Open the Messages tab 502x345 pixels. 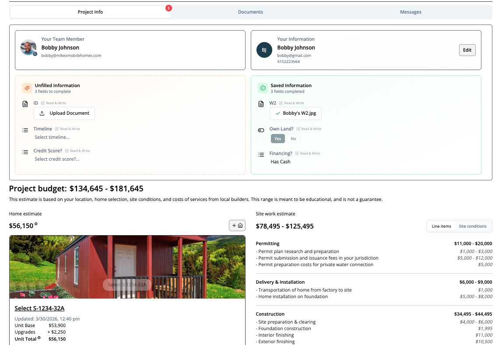(x=411, y=12)
